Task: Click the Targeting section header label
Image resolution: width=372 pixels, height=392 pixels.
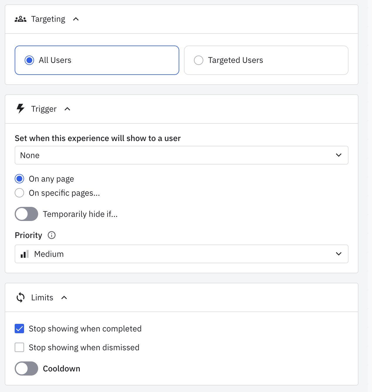Action: [x=48, y=19]
